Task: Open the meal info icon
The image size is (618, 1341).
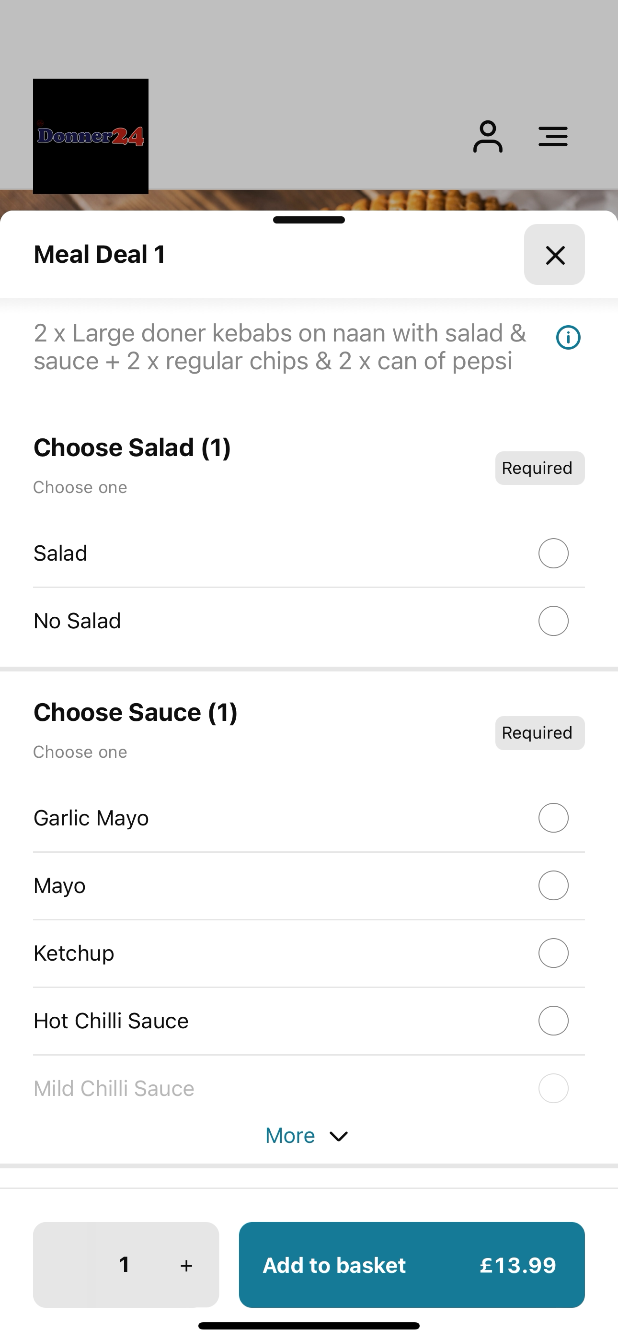Action: tap(568, 337)
